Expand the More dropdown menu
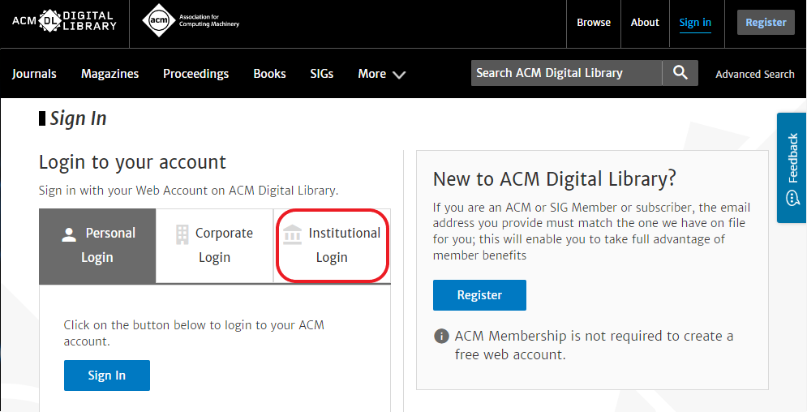The height and width of the screenshot is (412, 807). coord(381,74)
